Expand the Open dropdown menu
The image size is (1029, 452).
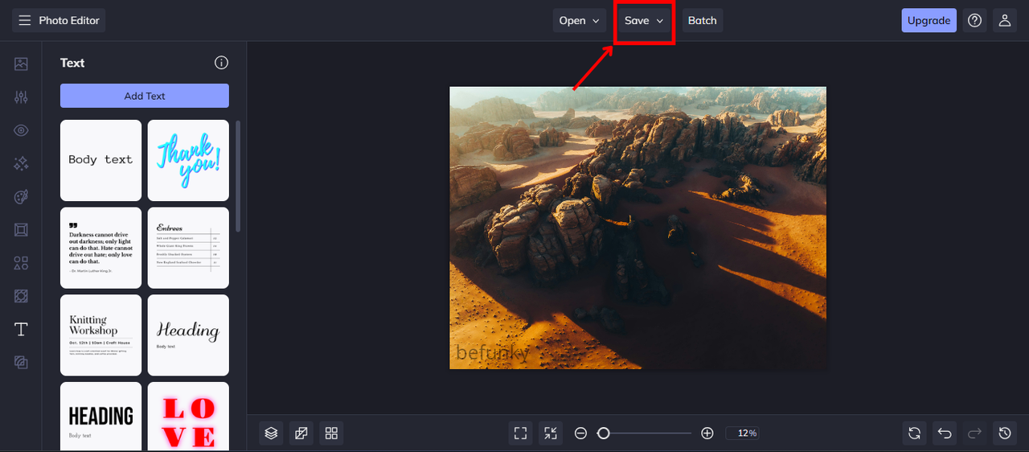pyautogui.click(x=579, y=21)
